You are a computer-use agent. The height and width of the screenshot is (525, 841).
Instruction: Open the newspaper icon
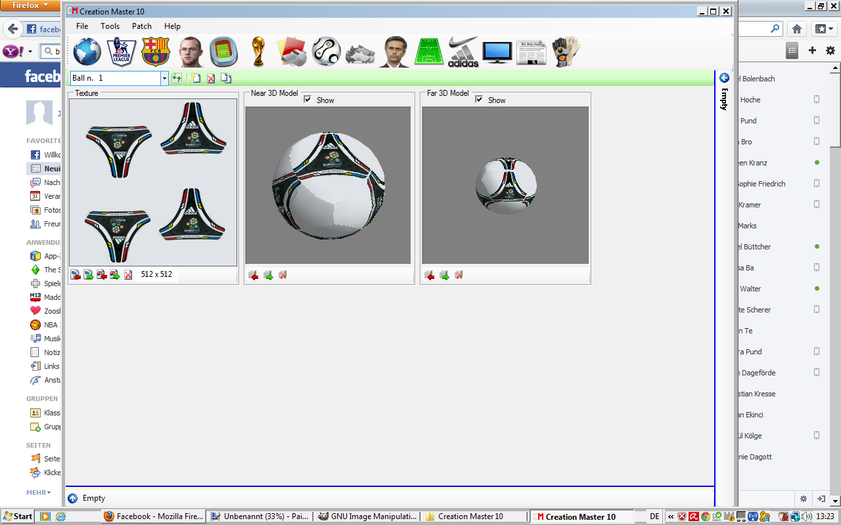pos(532,52)
